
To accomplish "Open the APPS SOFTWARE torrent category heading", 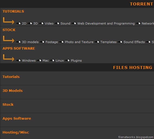I will pos(19,49).
